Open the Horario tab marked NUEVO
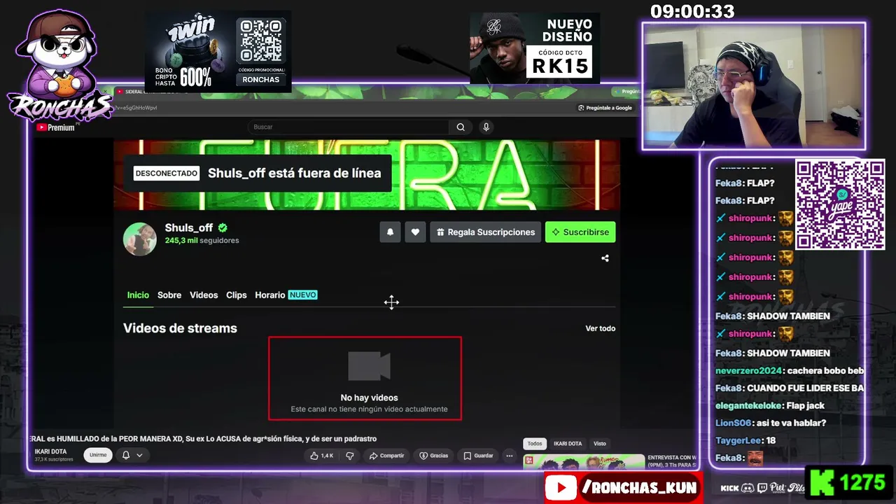This screenshot has width=896, height=504. pyautogui.click(x=286, y=295)
